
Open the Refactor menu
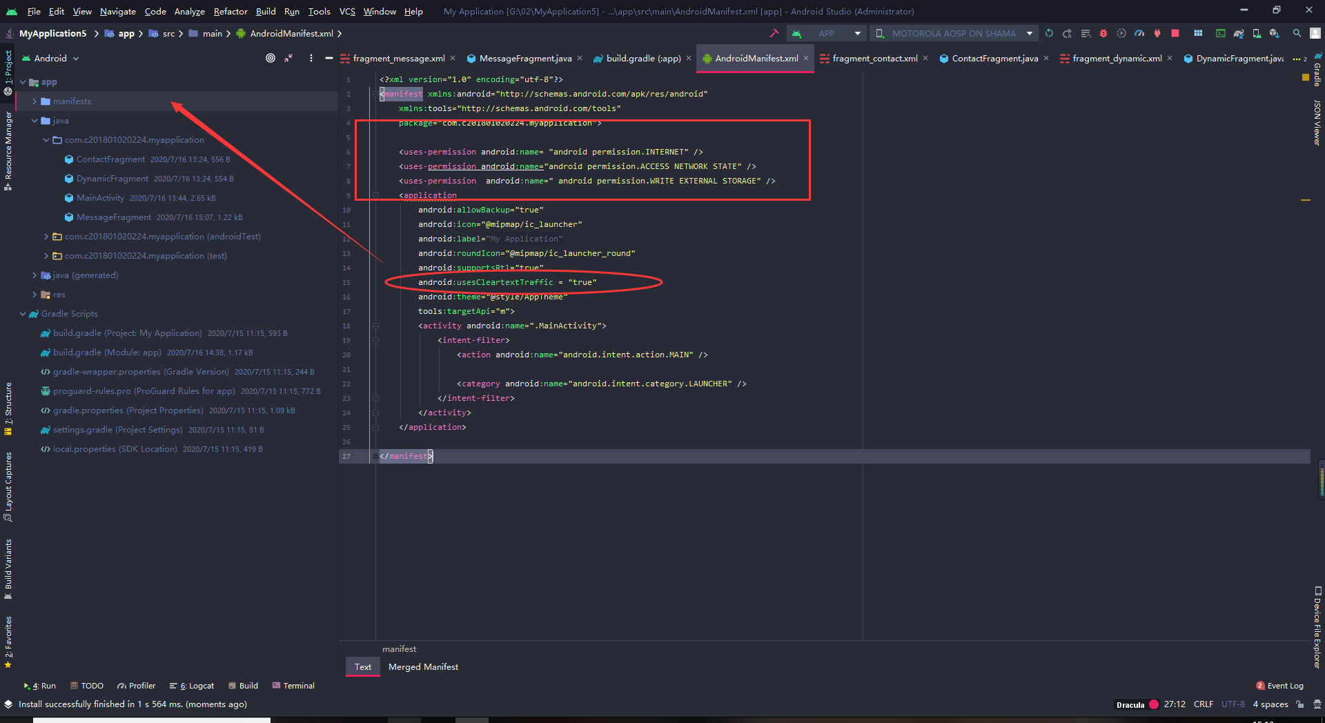(230, 11)
